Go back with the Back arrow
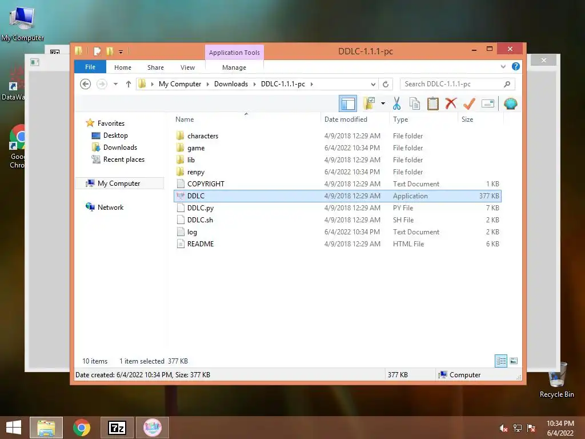The image size is (585, 439). pyautogui.click(x=86, y=84)
